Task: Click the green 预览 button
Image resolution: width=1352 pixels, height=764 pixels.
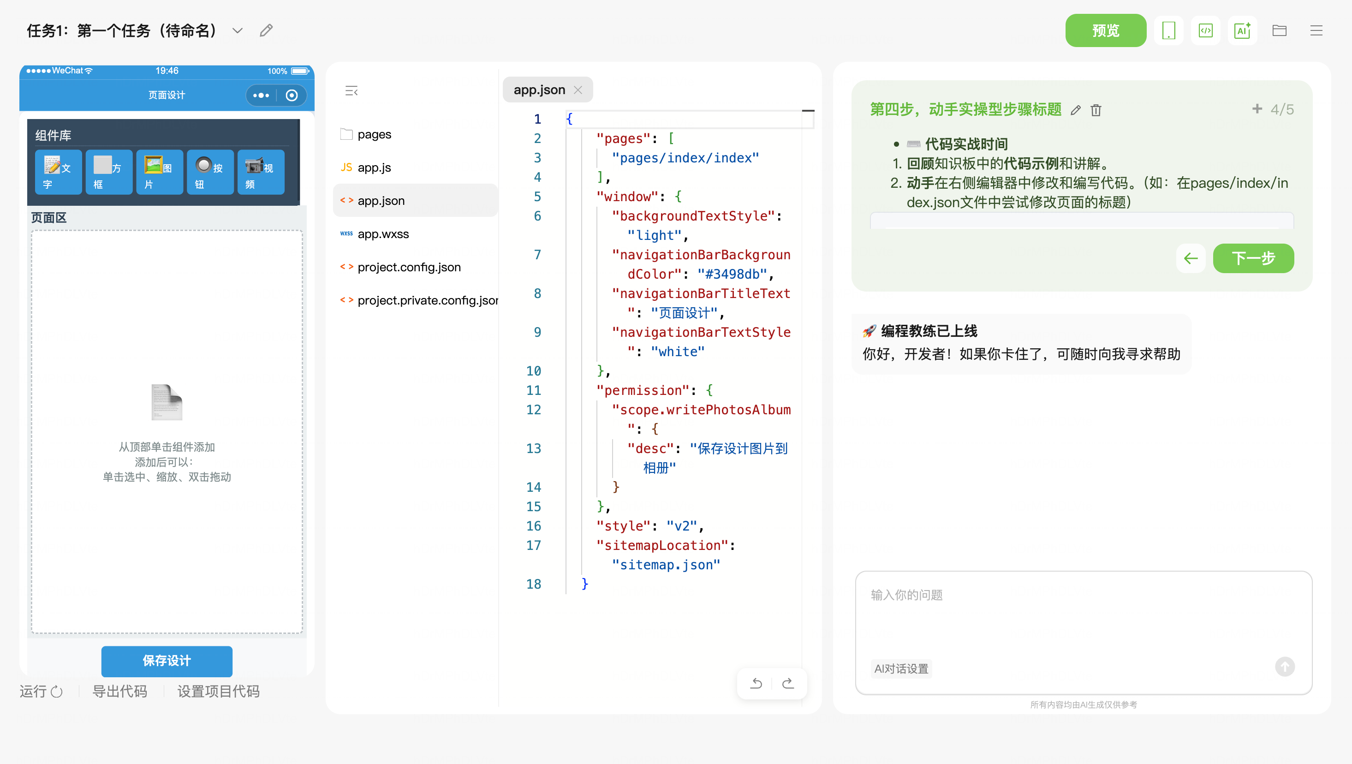Action: tap(1105, 30)
